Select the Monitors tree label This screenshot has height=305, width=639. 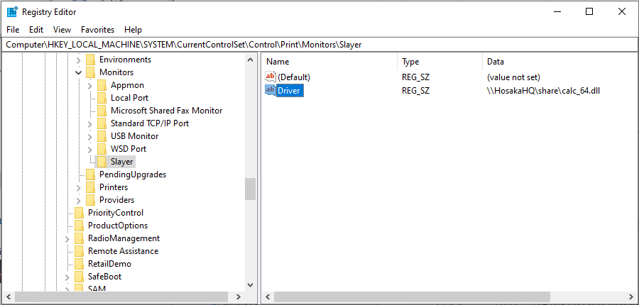pos(116,72)
